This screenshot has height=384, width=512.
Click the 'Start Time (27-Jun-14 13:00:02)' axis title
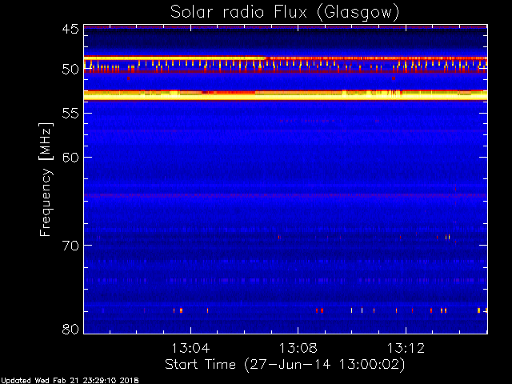[285, 365]
